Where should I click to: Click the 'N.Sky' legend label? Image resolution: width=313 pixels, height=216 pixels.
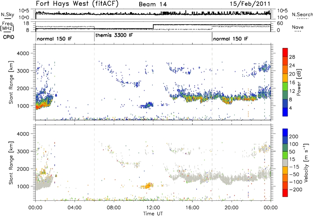tap(7, 14)
